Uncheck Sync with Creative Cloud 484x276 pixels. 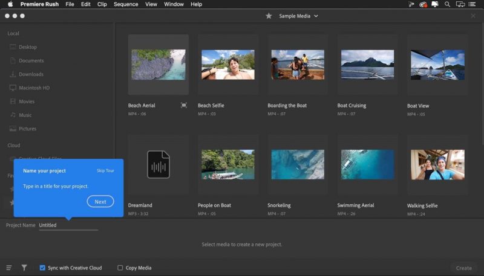[42, 268]
